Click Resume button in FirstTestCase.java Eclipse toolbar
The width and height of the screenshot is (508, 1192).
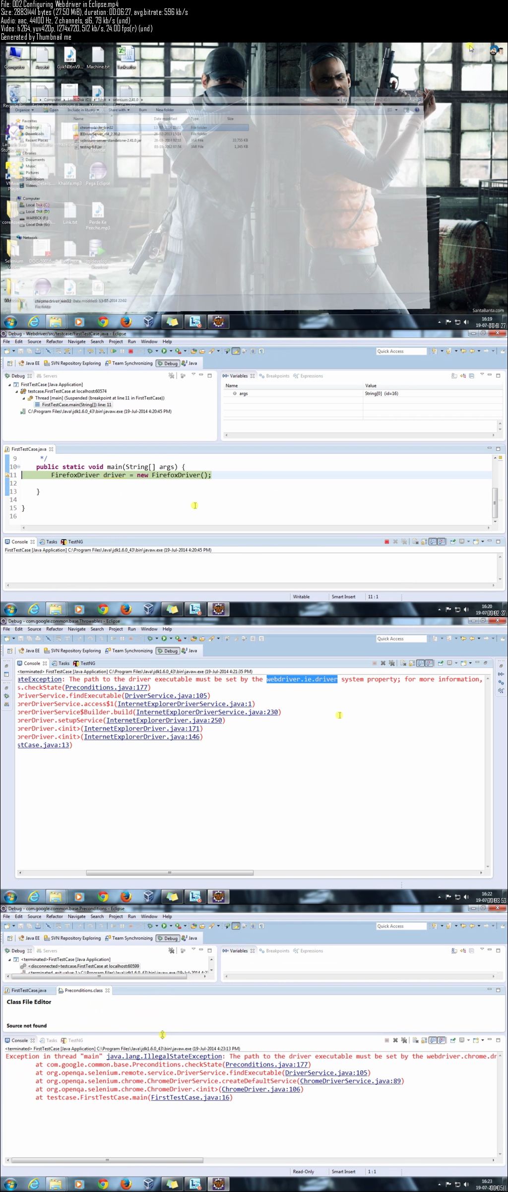click(x=114, y=351)
